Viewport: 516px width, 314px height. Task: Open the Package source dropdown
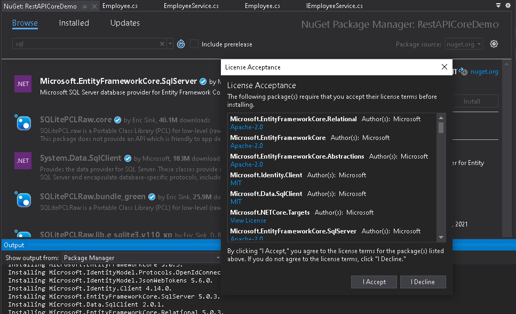(x=463, y=44)
